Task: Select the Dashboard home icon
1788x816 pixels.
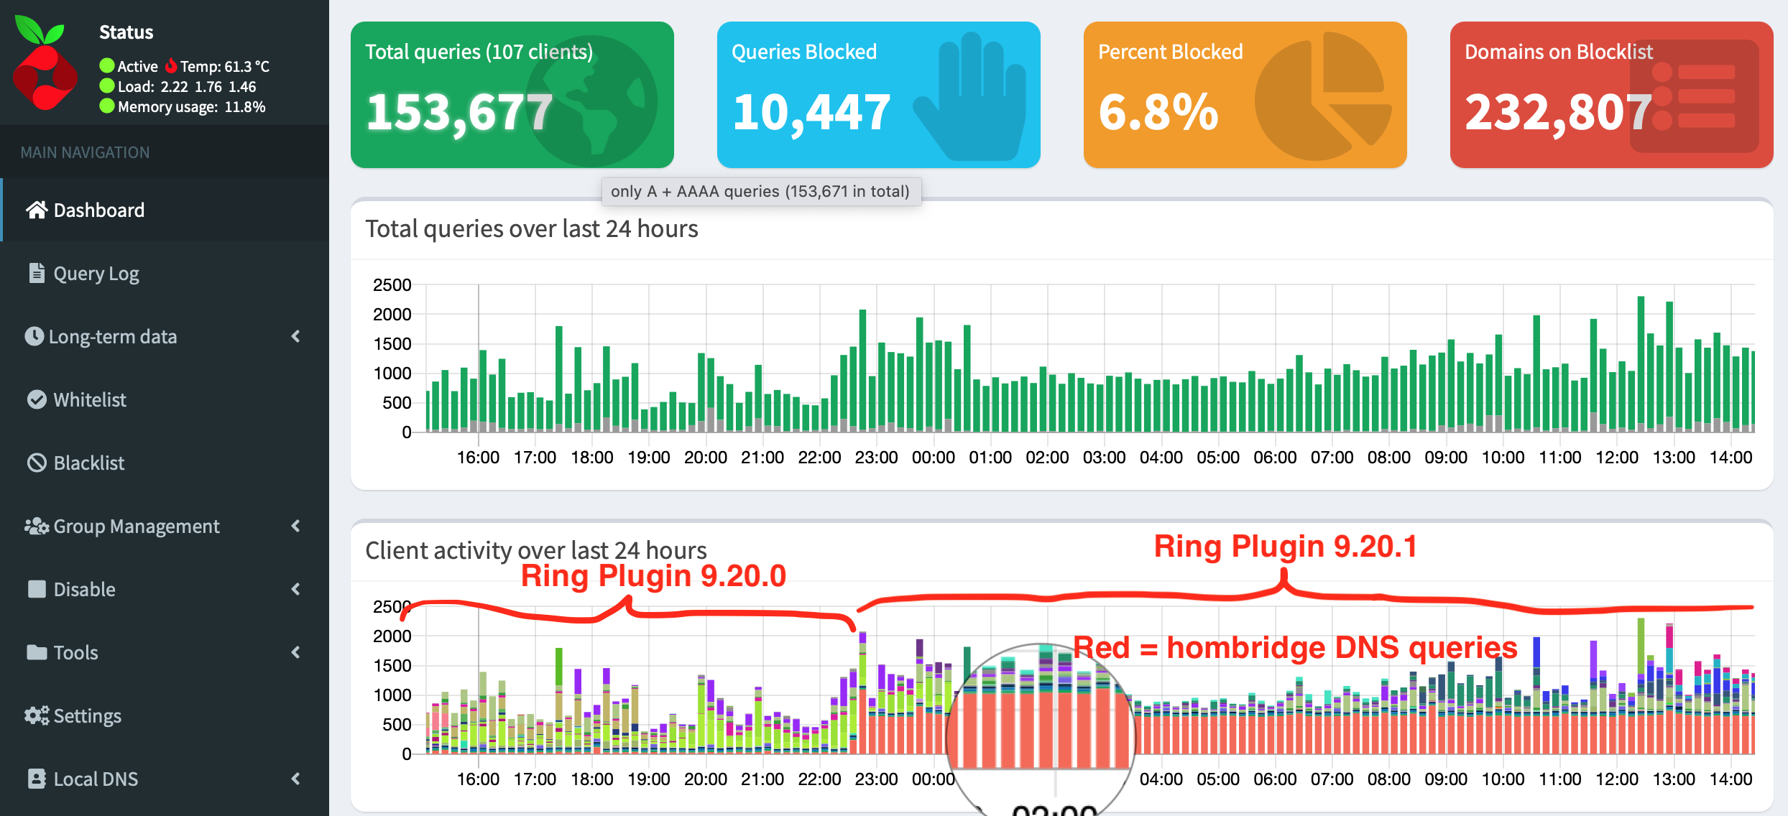Action: pos(37,210)
